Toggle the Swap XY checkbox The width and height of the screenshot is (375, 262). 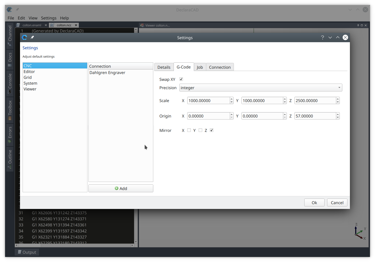click(181, 79)
